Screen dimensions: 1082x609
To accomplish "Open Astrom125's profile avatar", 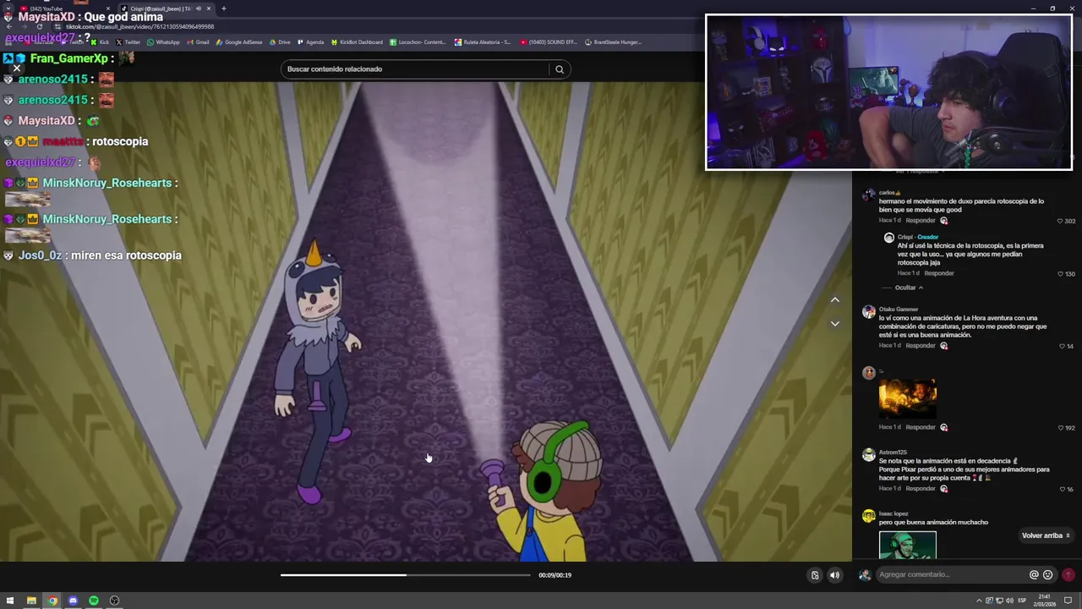I will coord(868,455).
